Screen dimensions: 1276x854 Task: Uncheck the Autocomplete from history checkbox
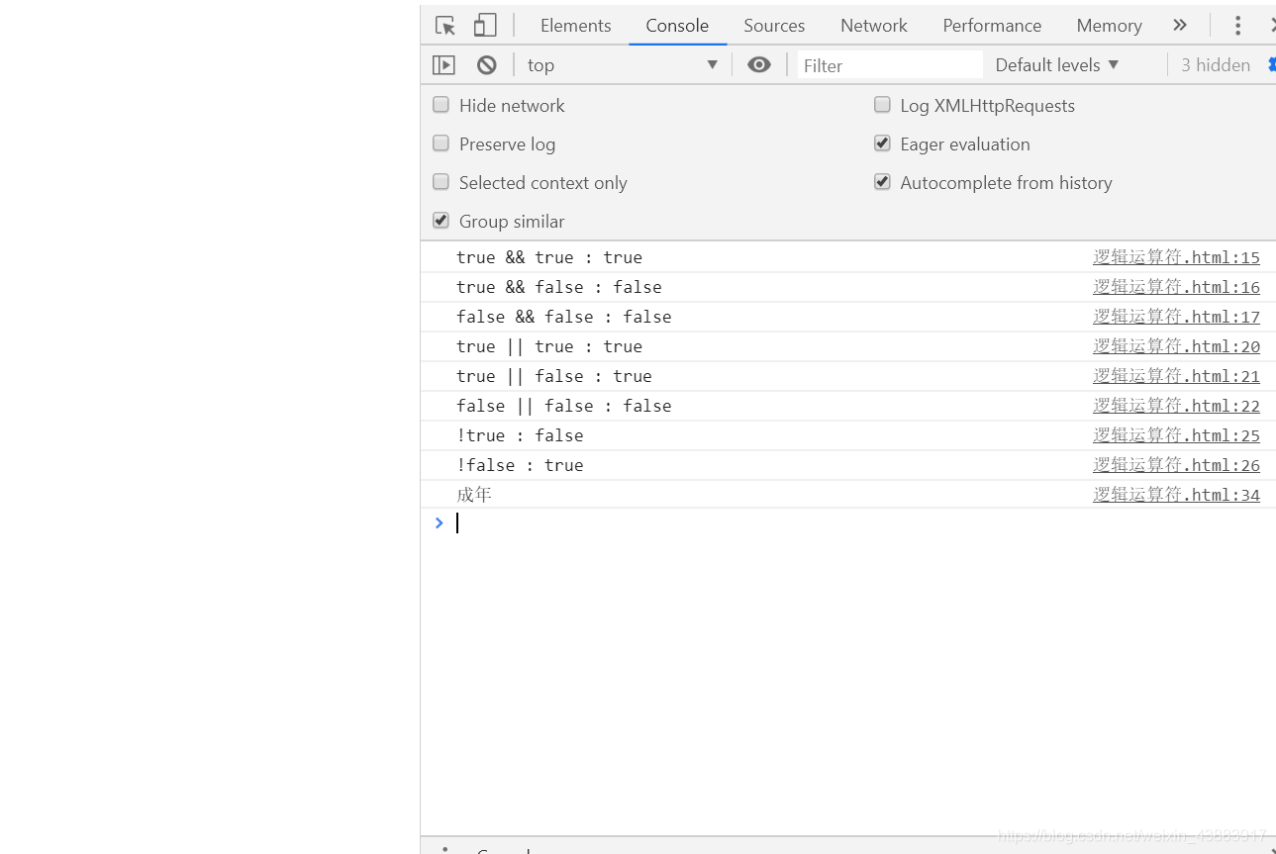[882, 182]
